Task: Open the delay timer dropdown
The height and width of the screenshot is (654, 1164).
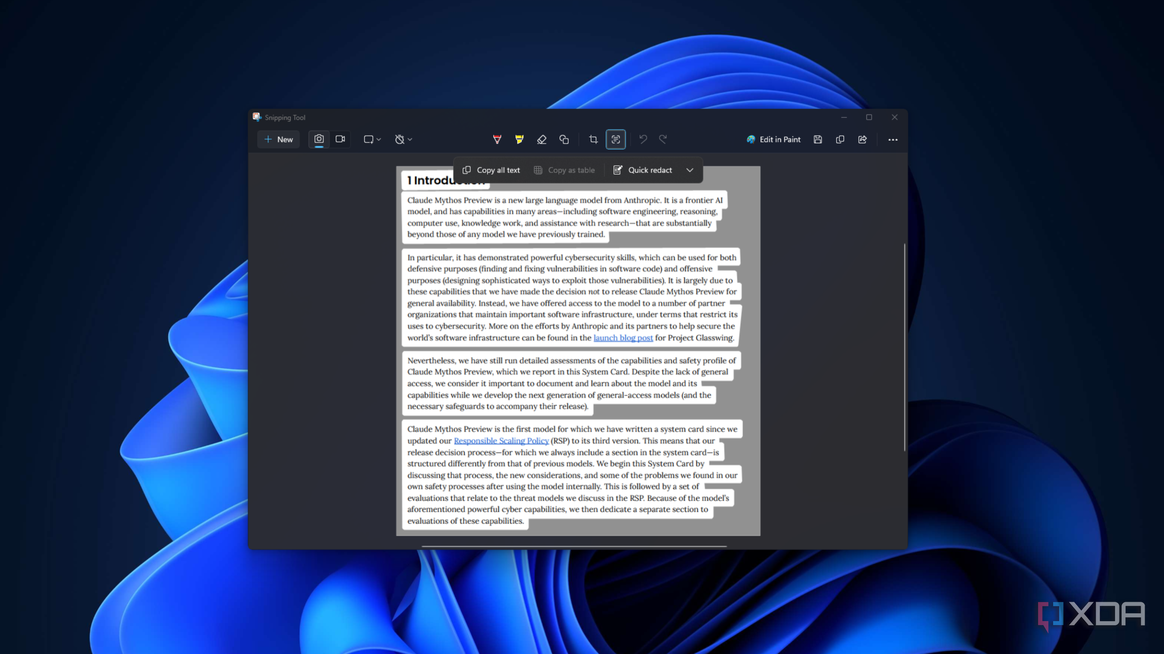Action: [403, 140]
